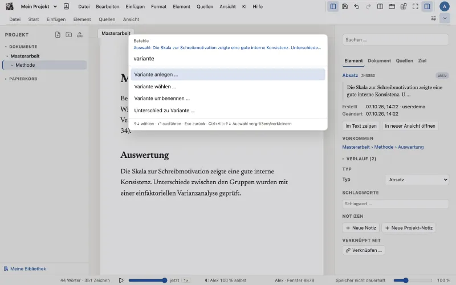Click the redo arrow icon

[x=368, y=6]
